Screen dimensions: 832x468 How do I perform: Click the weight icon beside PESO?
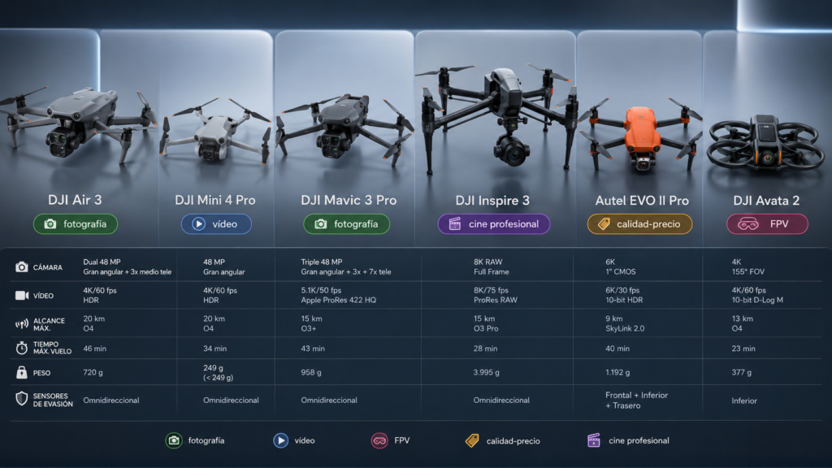coord(22,372)
